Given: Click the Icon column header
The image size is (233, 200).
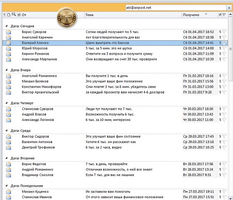Looking at the screenshot, I should [x=9, y=15].
